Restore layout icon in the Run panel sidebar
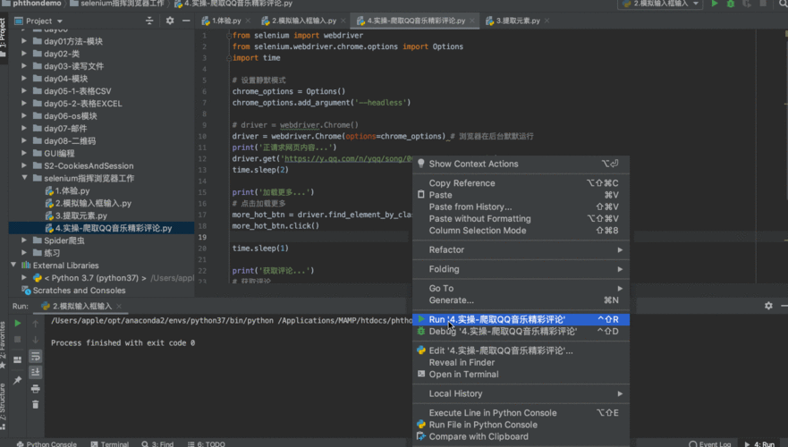The height and width of the screenshot is (447, 788). coord(18,359)
